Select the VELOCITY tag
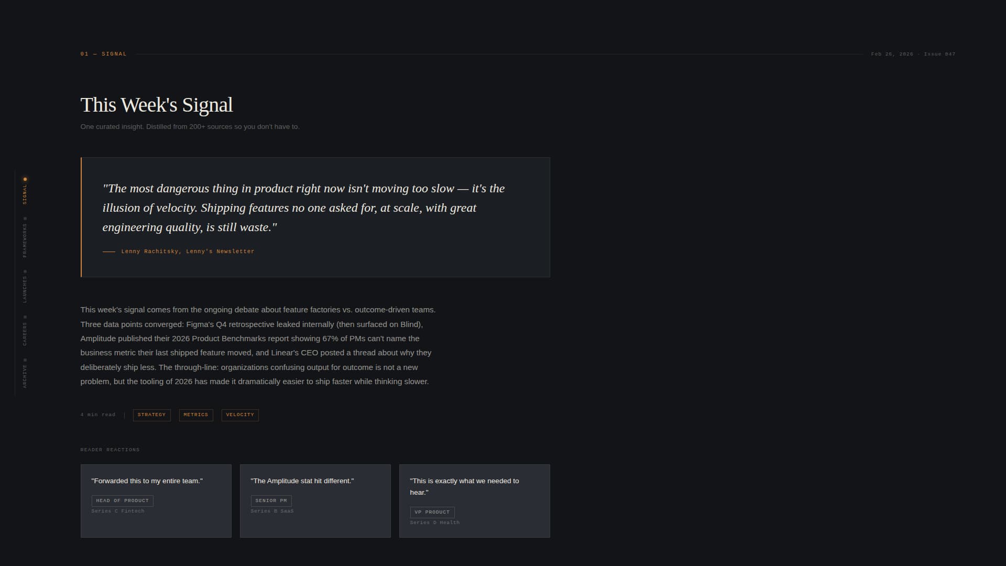Image resolution: width=1006 pixels, height=566 pixels. [240, 415]
